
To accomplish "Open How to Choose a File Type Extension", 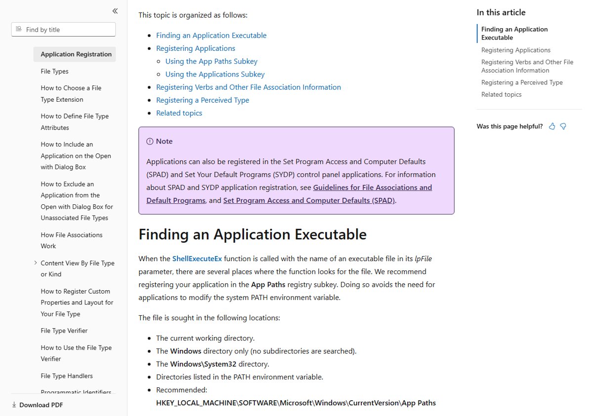I will pyautogui.click(x=71, y=94).
